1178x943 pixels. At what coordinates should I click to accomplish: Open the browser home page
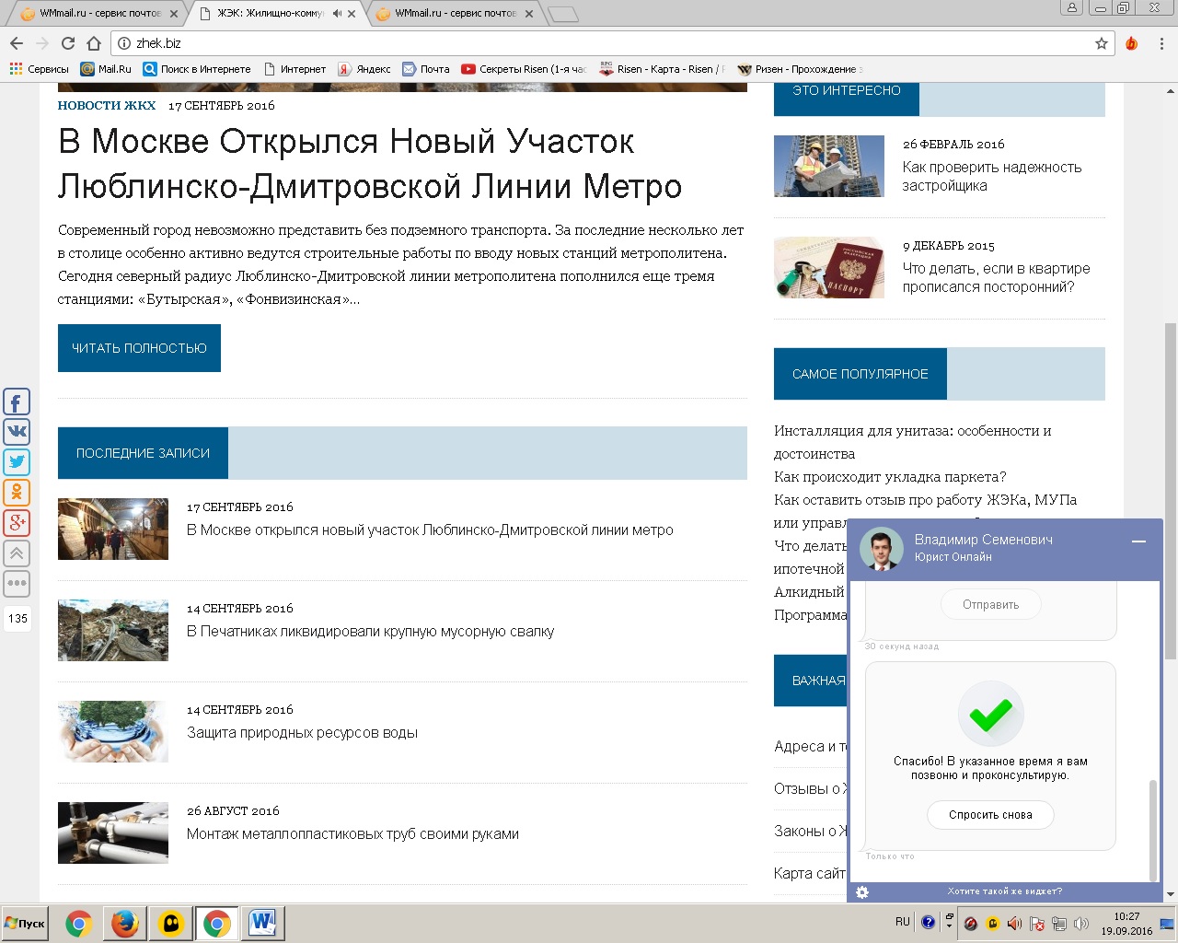94,43
